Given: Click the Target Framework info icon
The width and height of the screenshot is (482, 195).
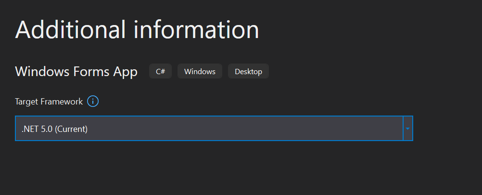Looking at the screenshot, I should pyautogui.click(x=93, y=101).
